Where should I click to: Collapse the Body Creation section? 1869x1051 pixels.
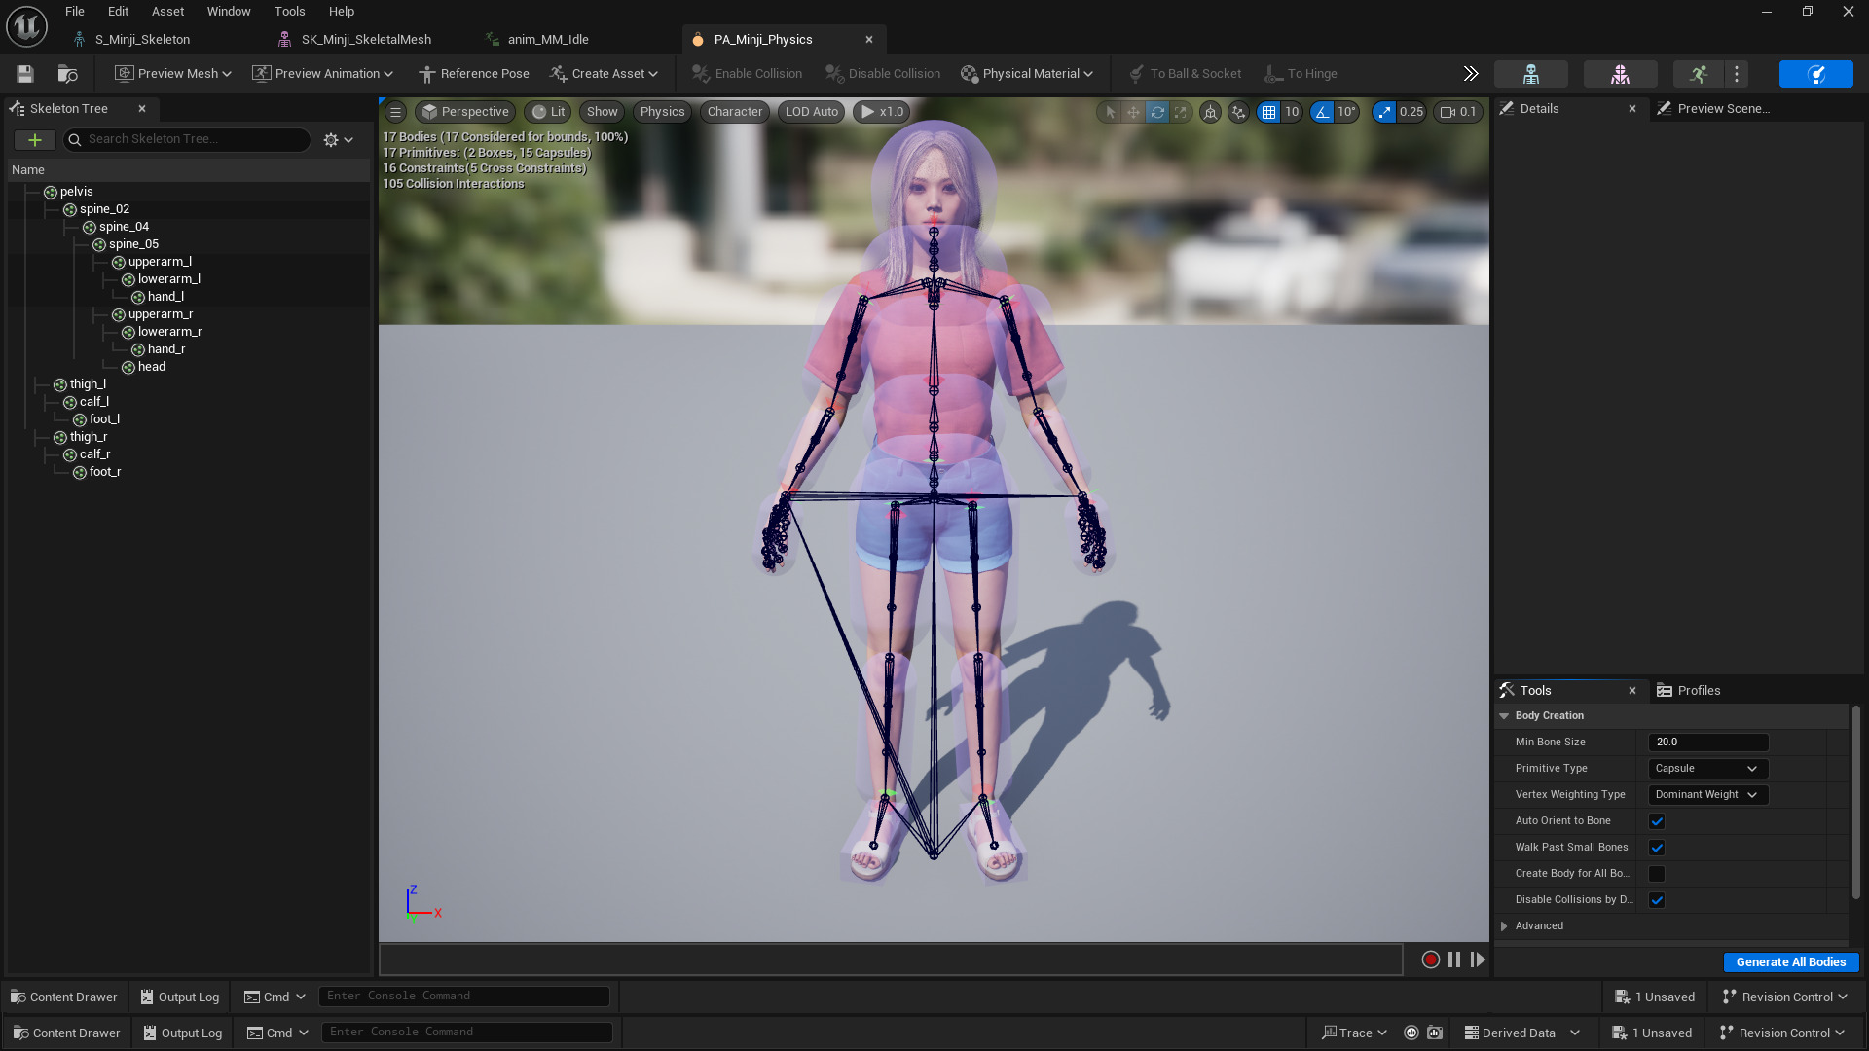(x=1505, y=716)
